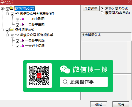The height and width of the screenshot is (107, 132).
Task: Click the 全部选中 button
Action: (x=91, y=9)
